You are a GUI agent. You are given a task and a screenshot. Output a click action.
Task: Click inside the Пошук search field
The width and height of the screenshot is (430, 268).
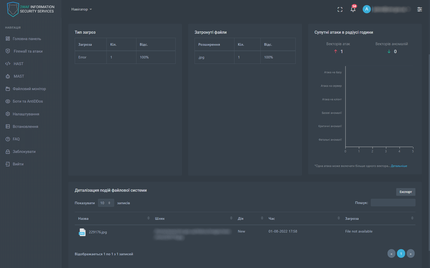tap(393, 202)
